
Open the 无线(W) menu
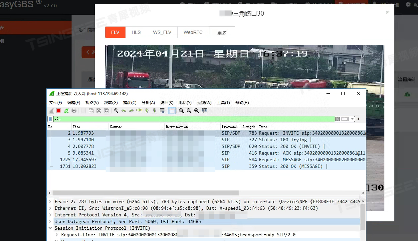click(x=204, y=103)
